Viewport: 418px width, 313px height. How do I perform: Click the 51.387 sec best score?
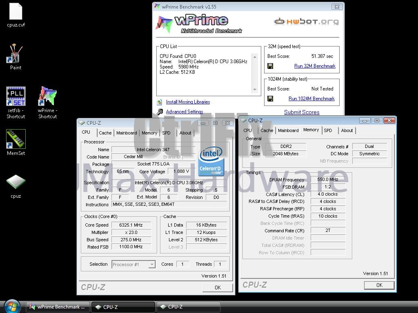tap(322, 56)
